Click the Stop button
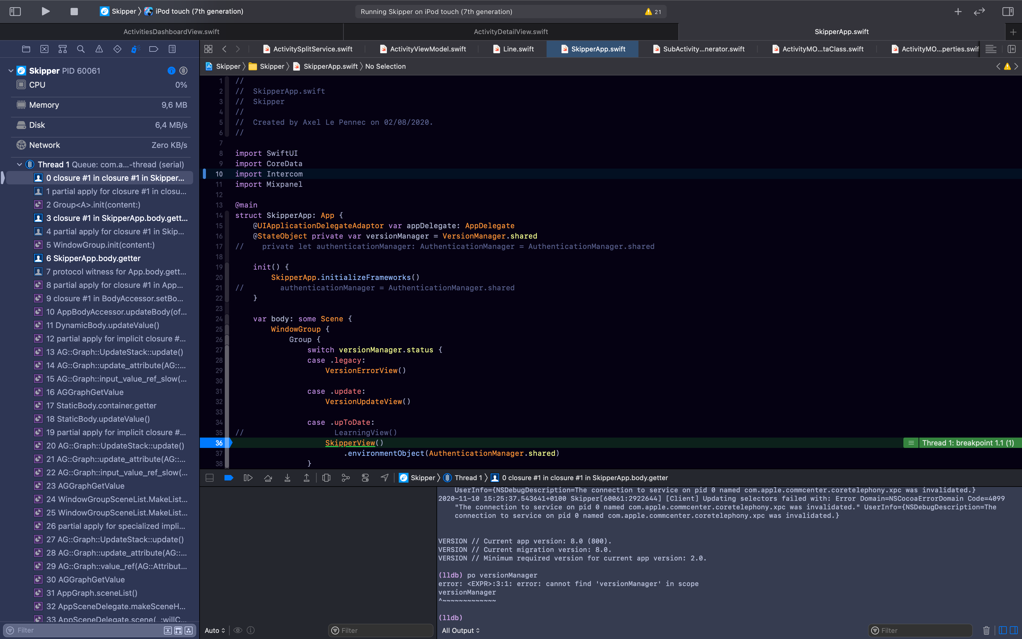 (74, 12)
